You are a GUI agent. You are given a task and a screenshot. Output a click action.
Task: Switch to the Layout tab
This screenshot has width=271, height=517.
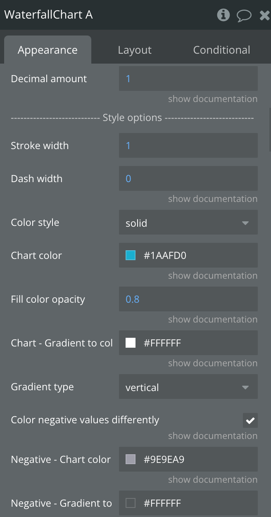click(x=135, y=50)
